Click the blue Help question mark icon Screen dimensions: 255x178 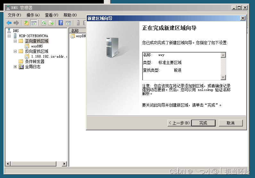click(61, 23)
